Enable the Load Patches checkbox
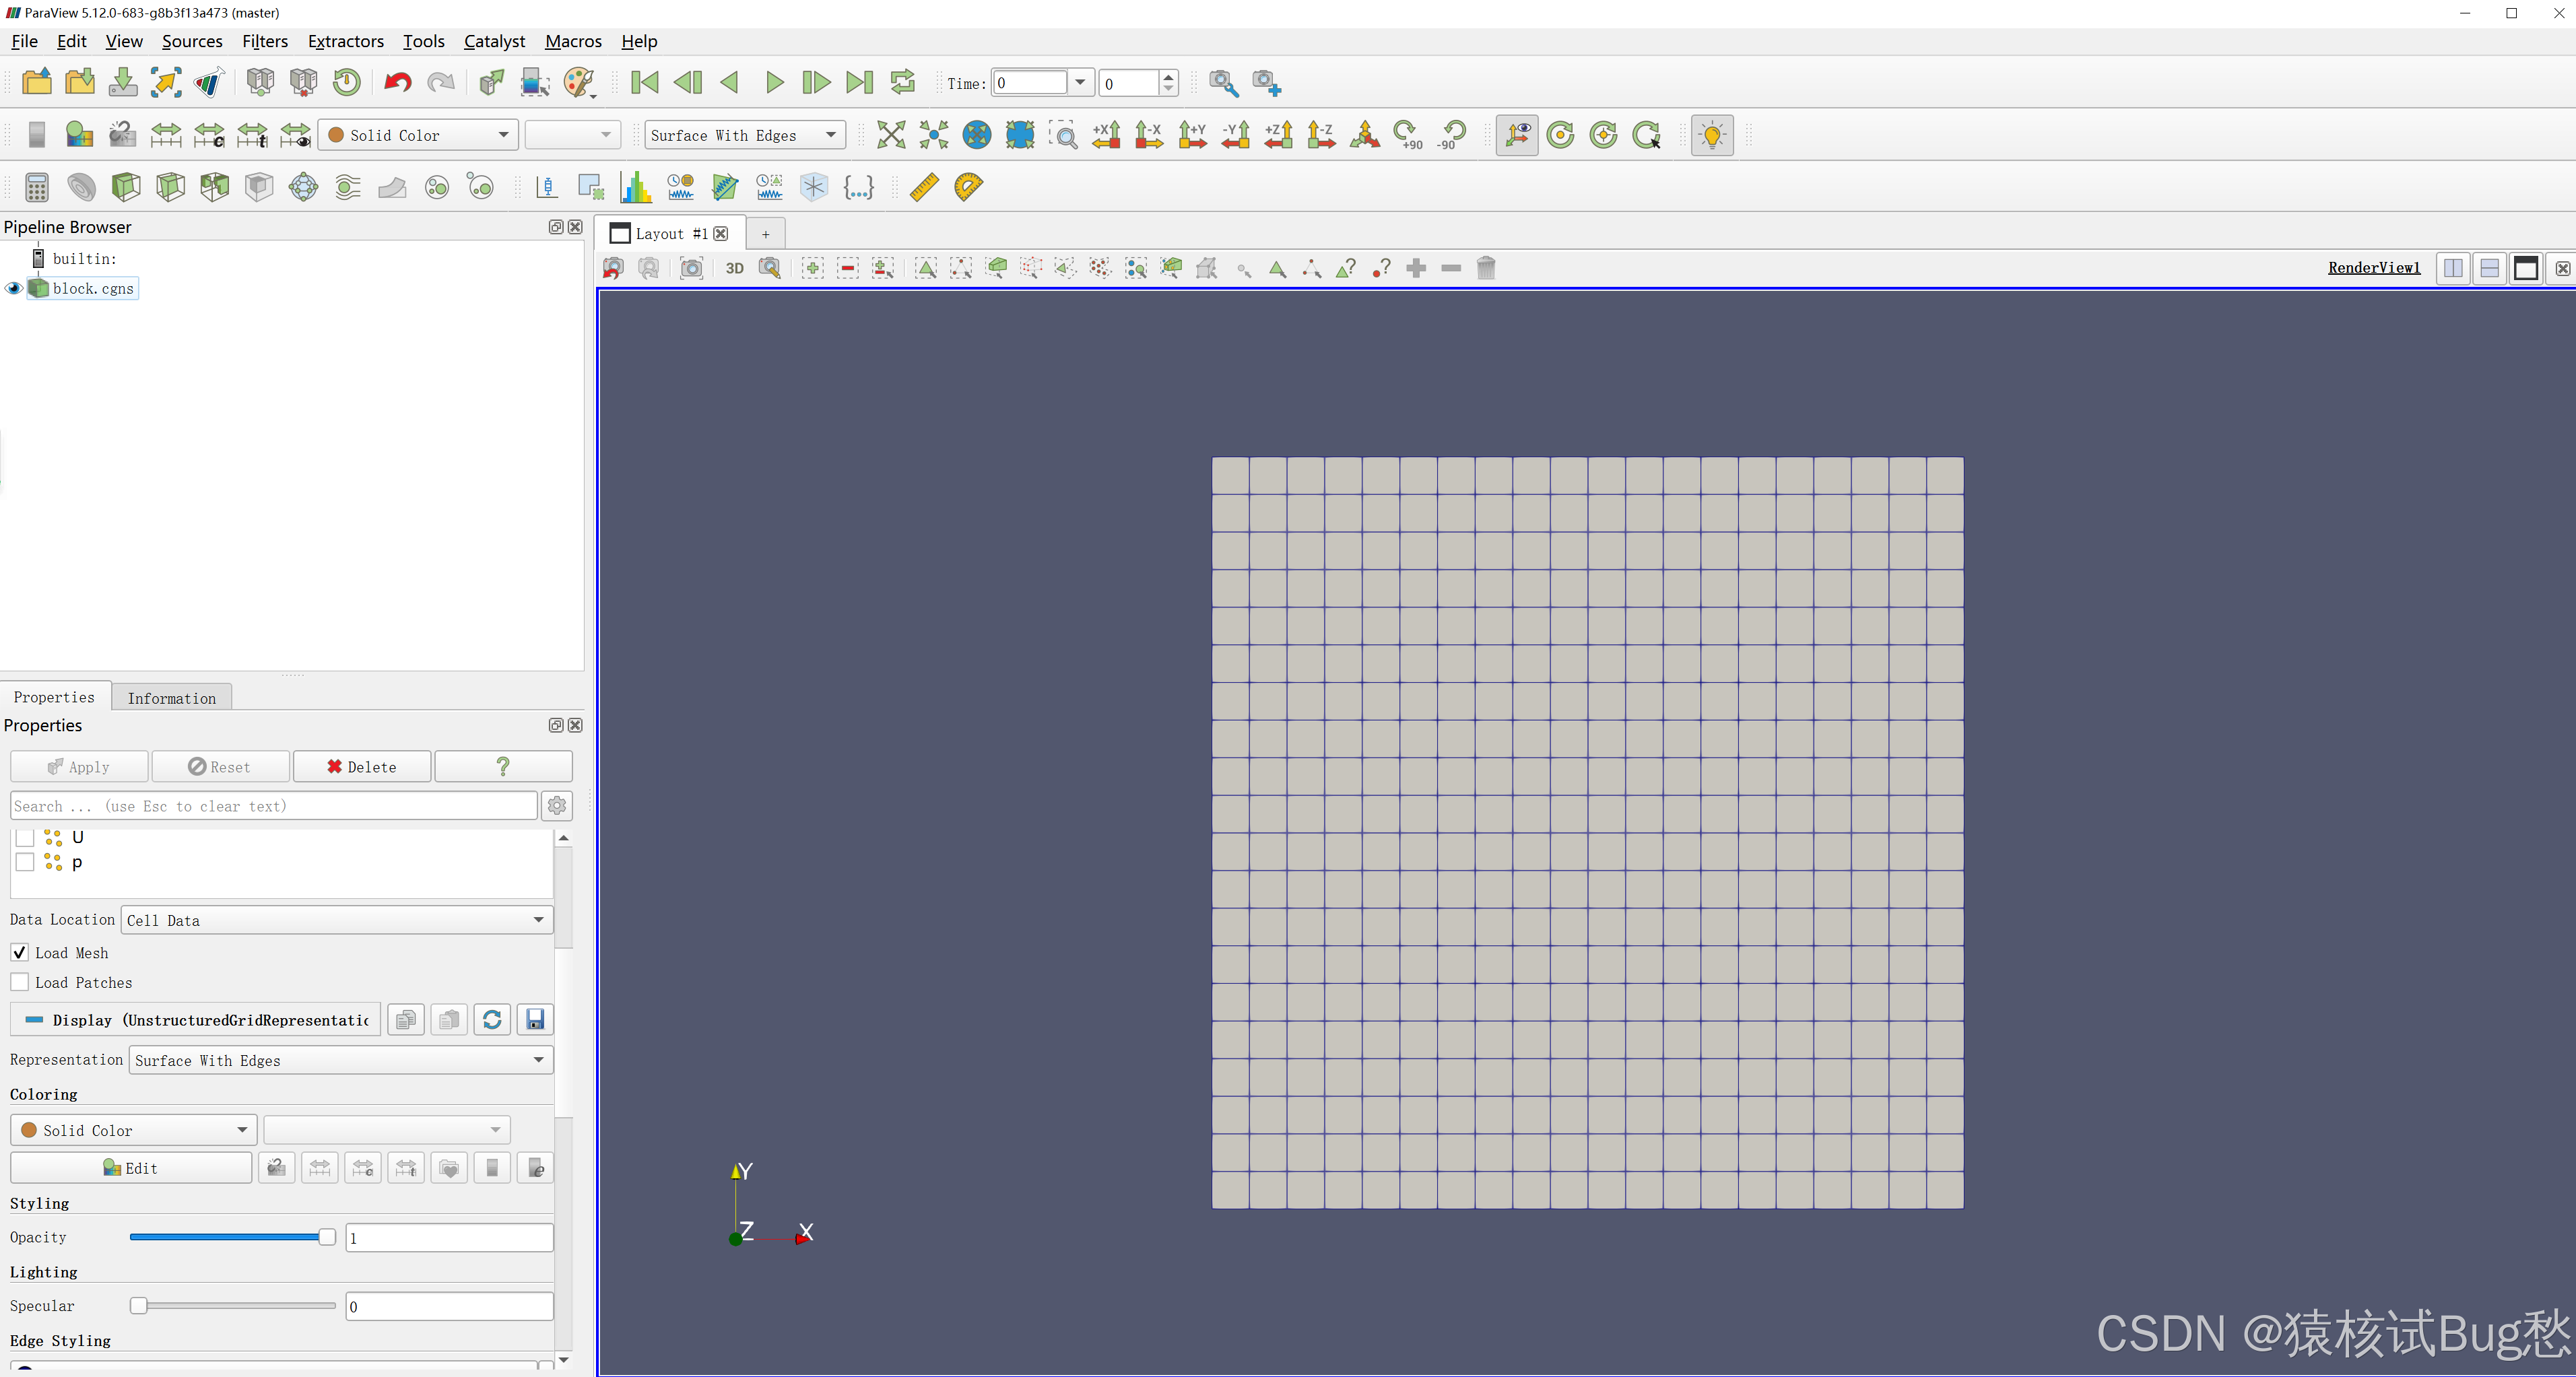The image size is (2576, 1377). tap(20, 982)
